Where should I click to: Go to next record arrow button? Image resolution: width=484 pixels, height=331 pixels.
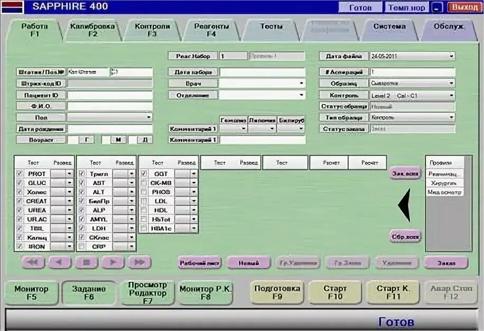click(113, 262)
